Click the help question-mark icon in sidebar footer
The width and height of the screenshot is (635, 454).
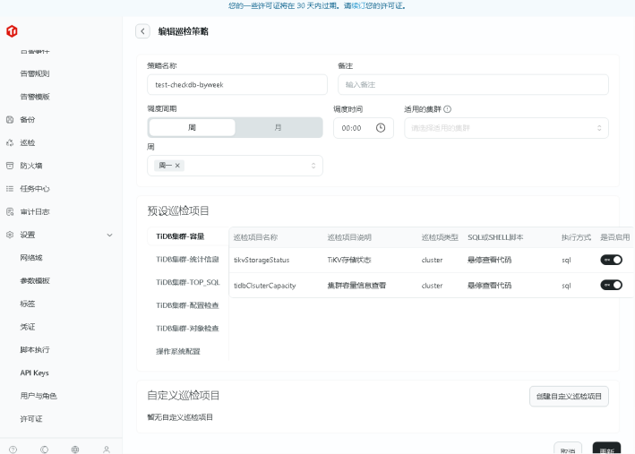click(x=13, y=449)
